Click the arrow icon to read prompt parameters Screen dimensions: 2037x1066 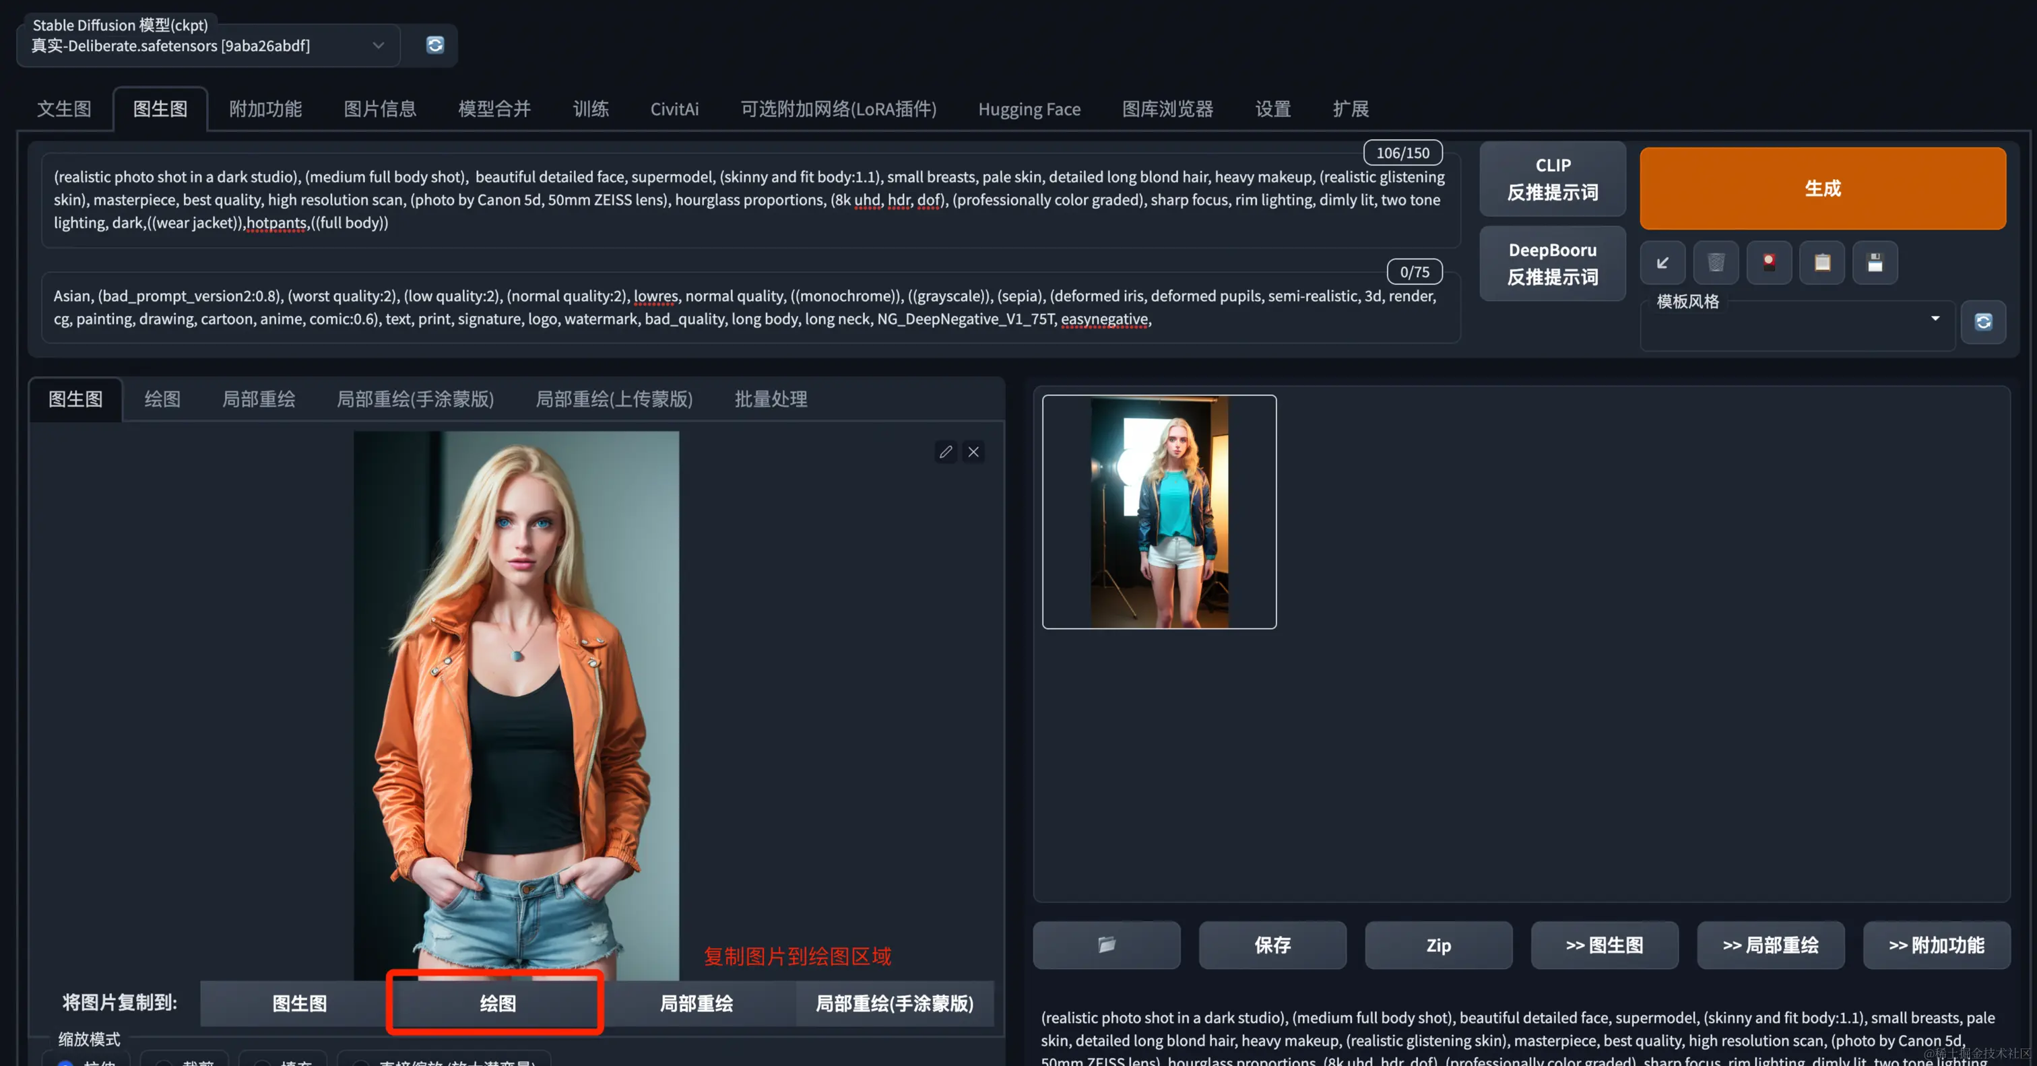tap(1662, 263)
